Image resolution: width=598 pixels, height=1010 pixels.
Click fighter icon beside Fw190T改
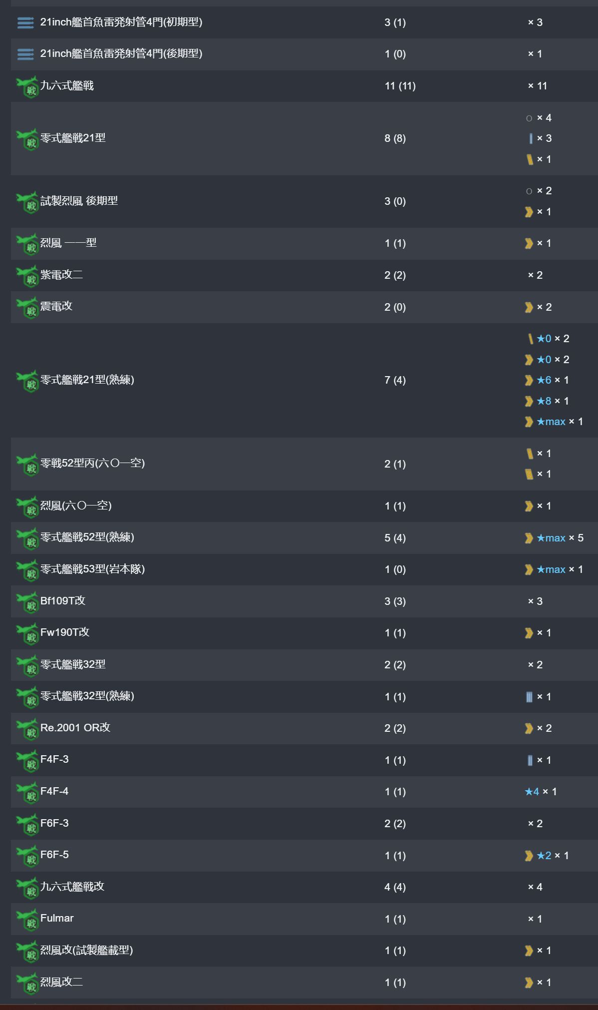click(x=27, y=633)
